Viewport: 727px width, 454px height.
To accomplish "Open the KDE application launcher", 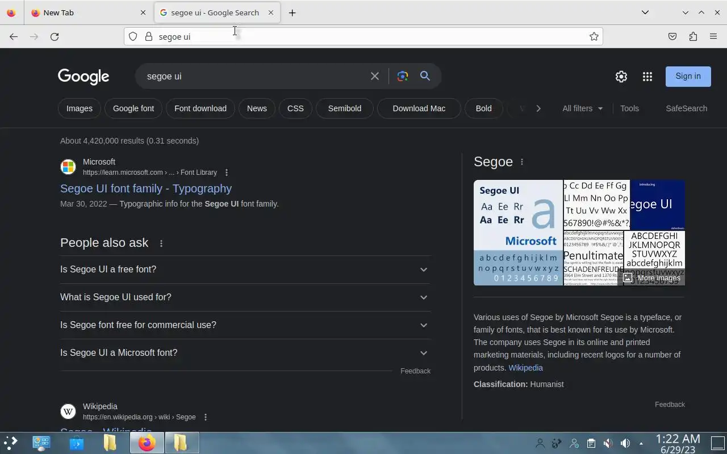I will [x=11, y=443].
